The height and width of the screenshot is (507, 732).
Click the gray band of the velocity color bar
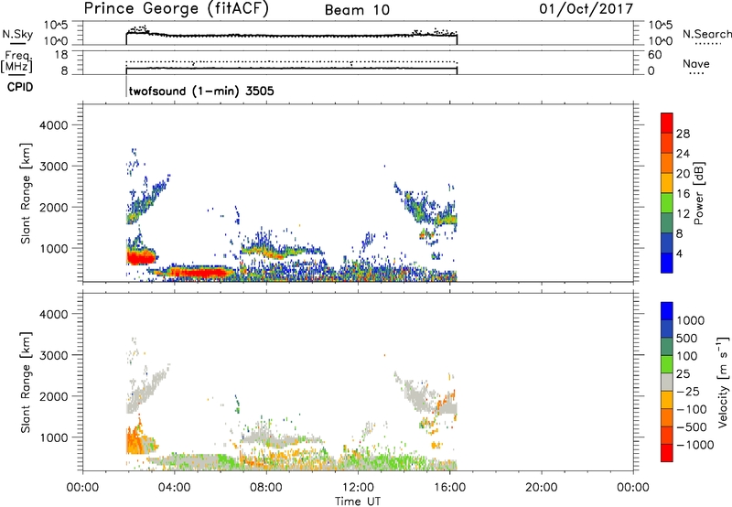(x=667, y=382)
